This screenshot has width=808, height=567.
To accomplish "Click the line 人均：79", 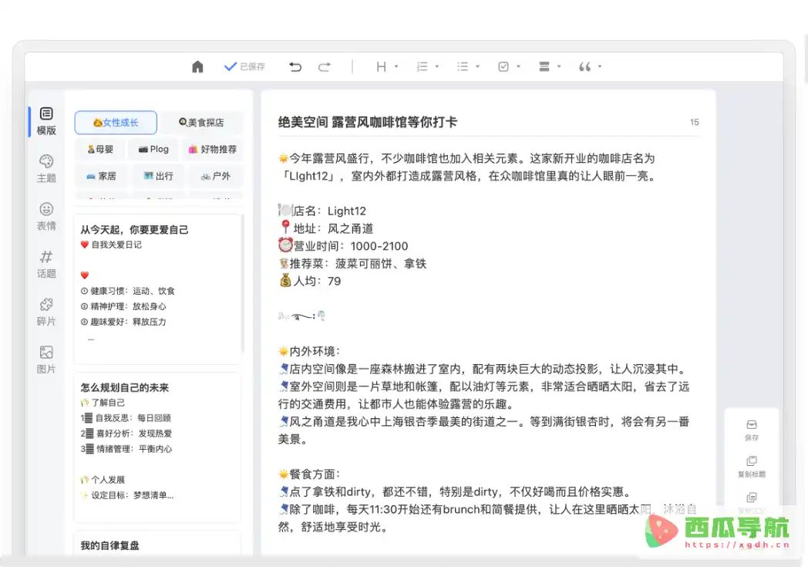I will (x=310, y=281).
